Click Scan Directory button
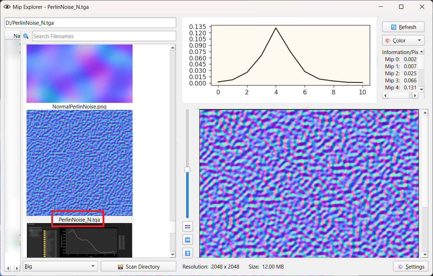Image resolution: width=433 pixels, height=276 pixels. coord(138,266)
